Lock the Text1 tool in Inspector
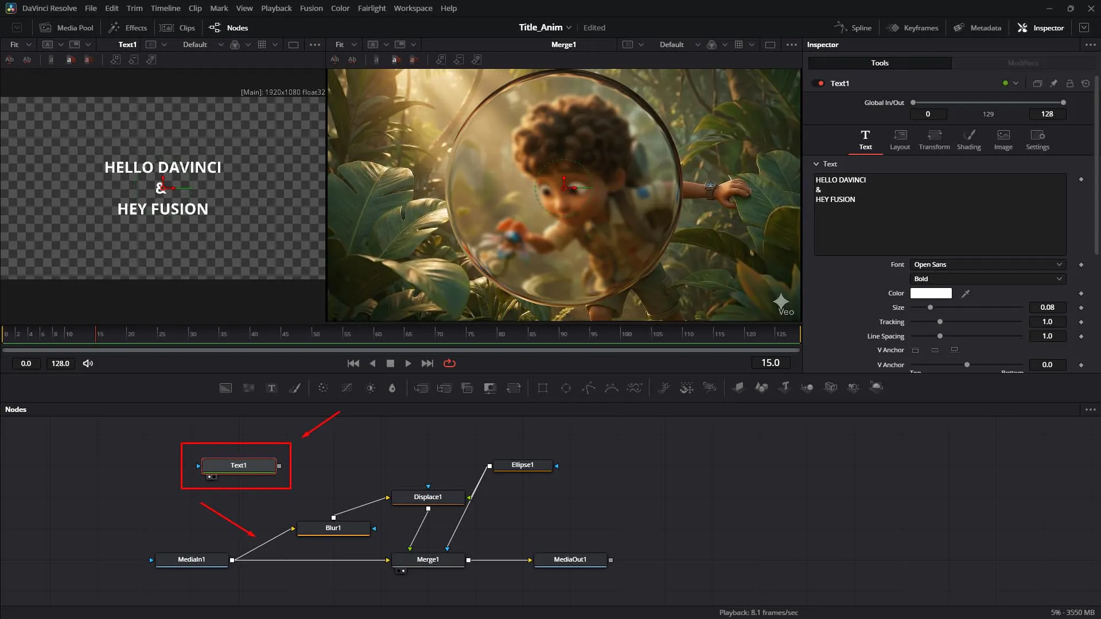Viewport: 1101px width, 619px height. 1069,83
